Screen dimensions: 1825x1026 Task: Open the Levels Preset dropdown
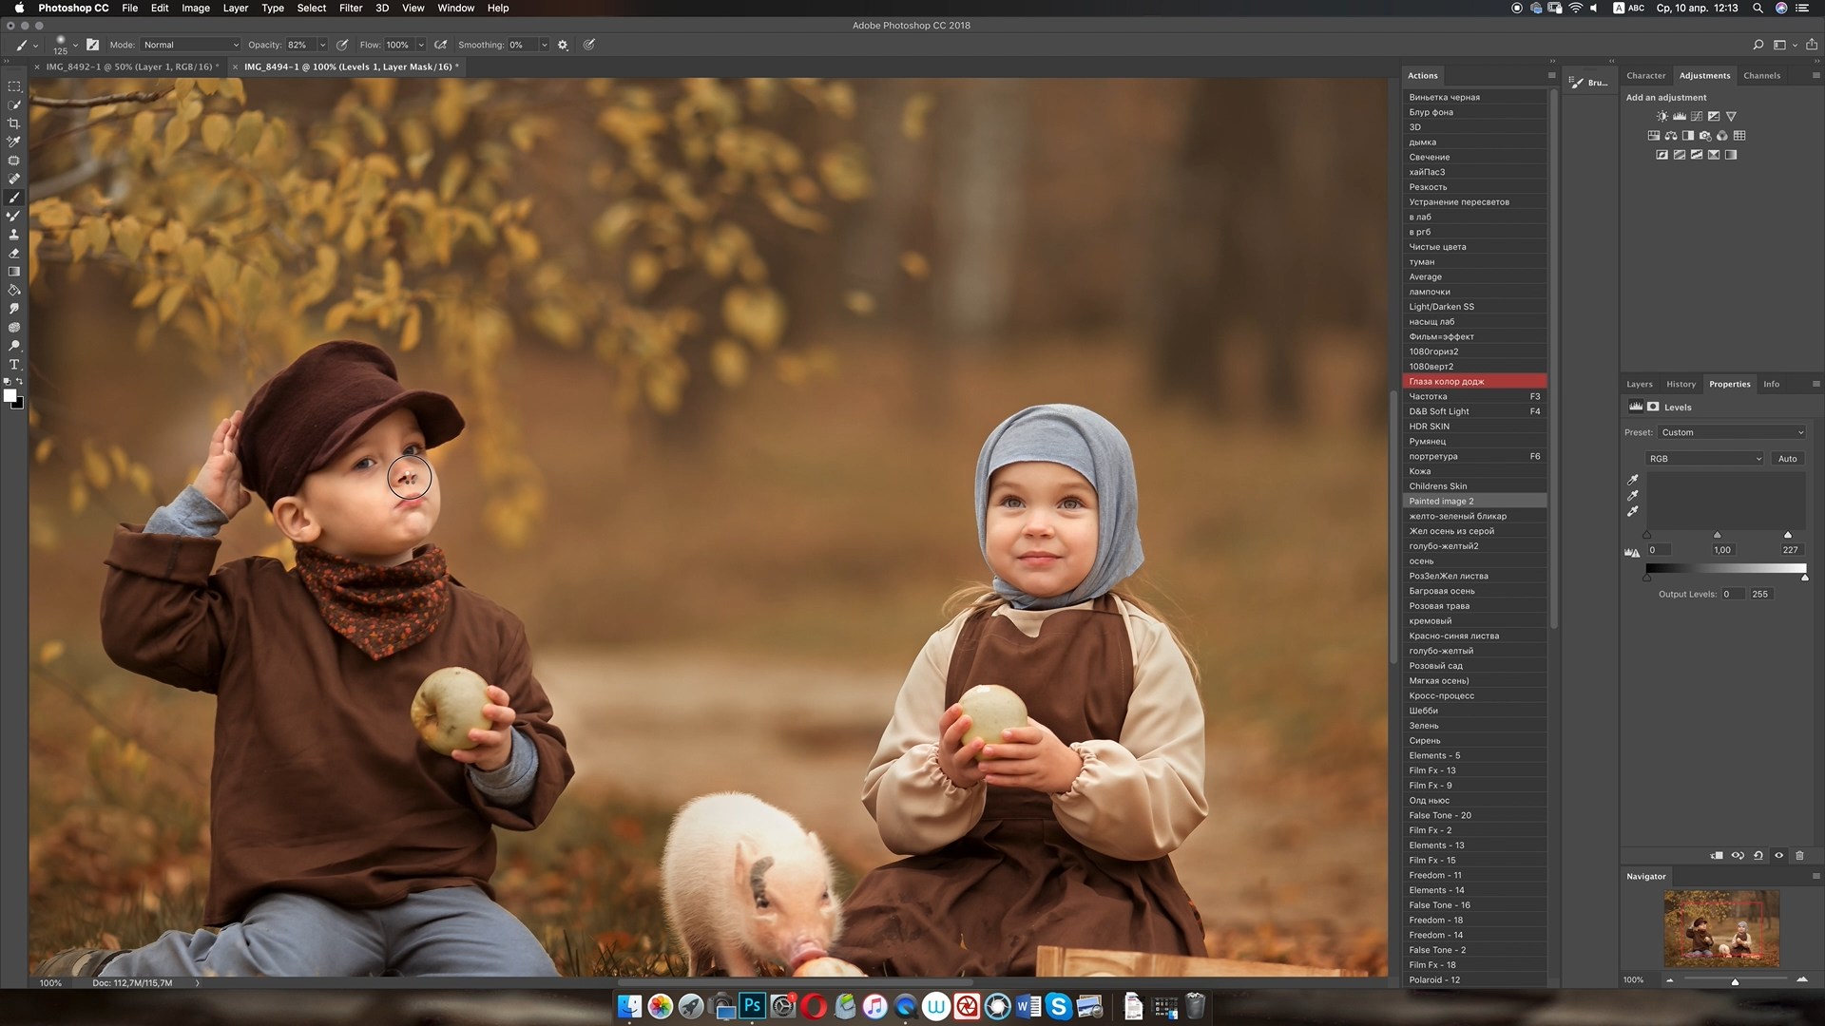pos(1732,432)
